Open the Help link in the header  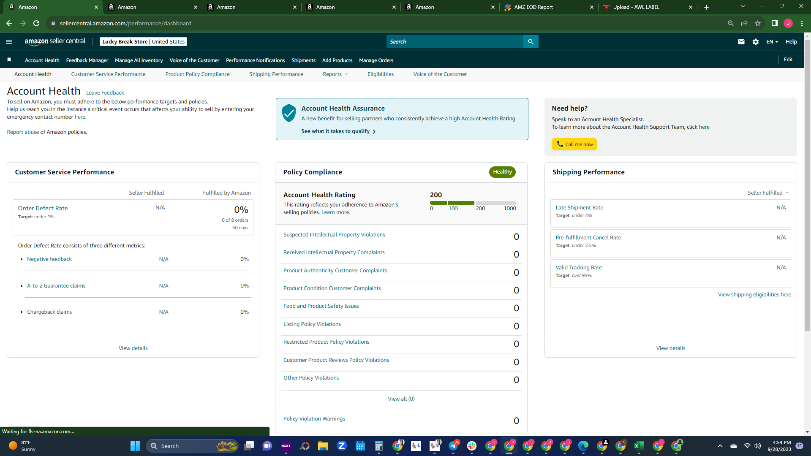791,42
